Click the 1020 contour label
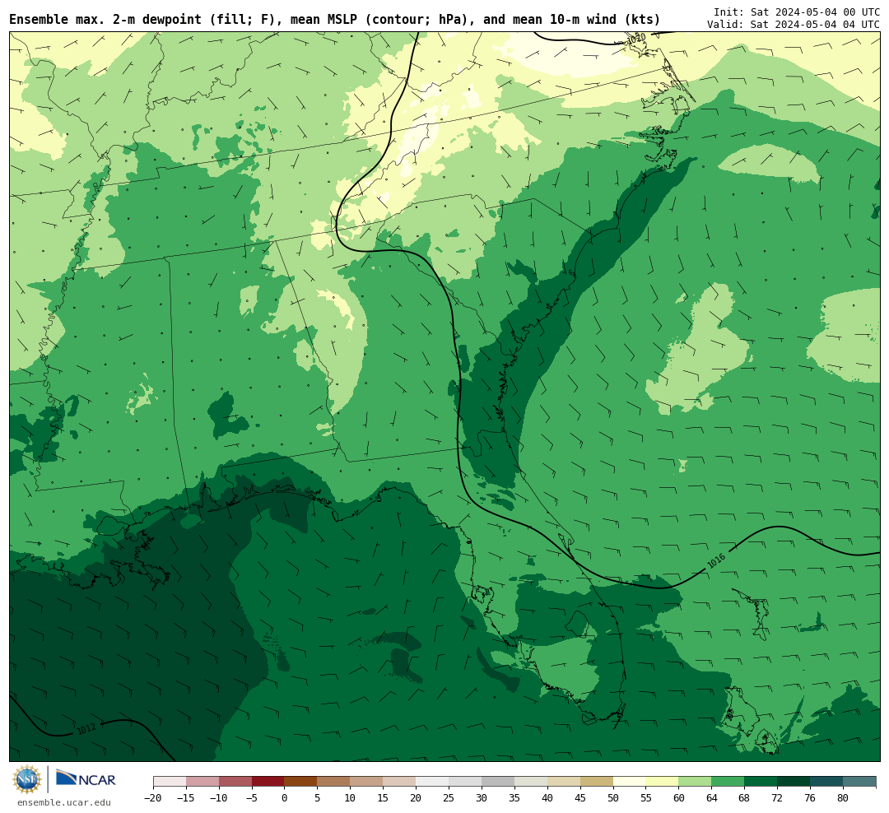The image size is (889, 813). click(x=637, y=38)
